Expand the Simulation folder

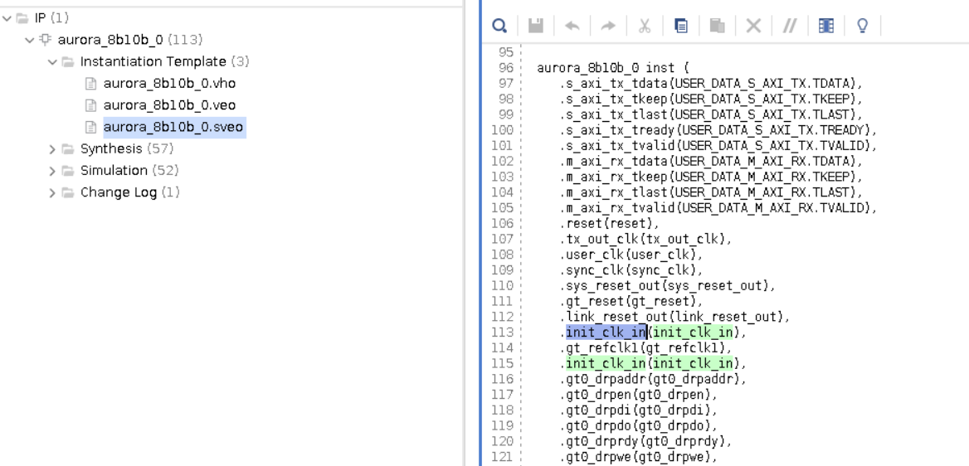pyautogui.click(x=52, y=171)
